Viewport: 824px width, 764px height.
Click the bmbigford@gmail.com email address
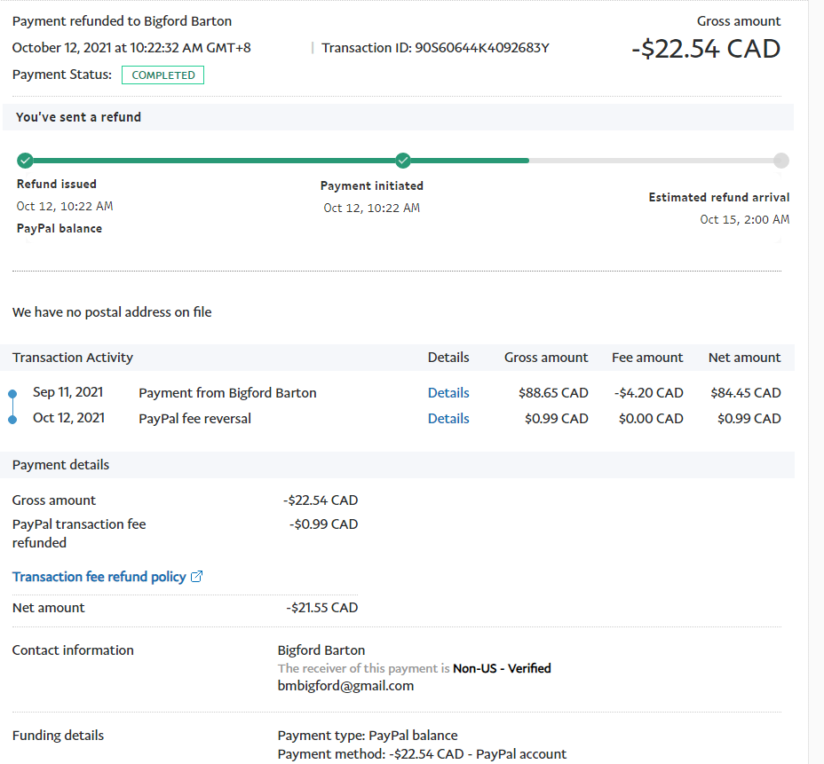(x=345, y=686)
